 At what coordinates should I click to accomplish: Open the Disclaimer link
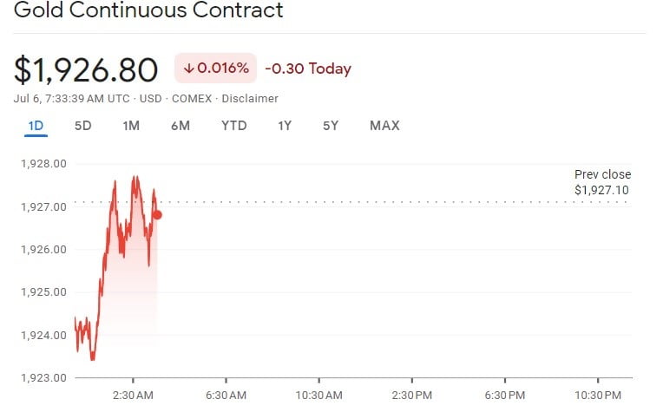pos(250,99)
